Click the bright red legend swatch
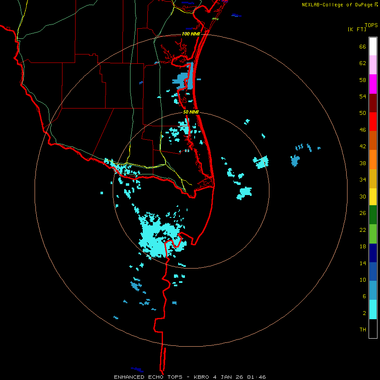380x380 pixels. point(373,122)
